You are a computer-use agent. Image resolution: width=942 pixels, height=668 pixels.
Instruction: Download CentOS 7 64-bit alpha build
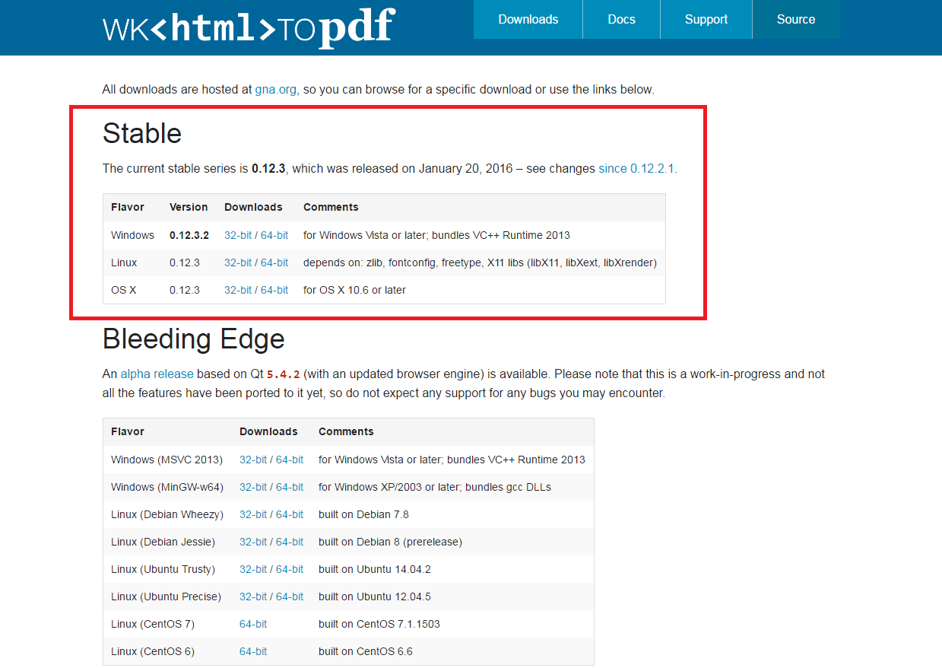click(253, 624)
